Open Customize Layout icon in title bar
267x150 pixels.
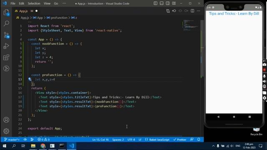click(x=174, y=3)
